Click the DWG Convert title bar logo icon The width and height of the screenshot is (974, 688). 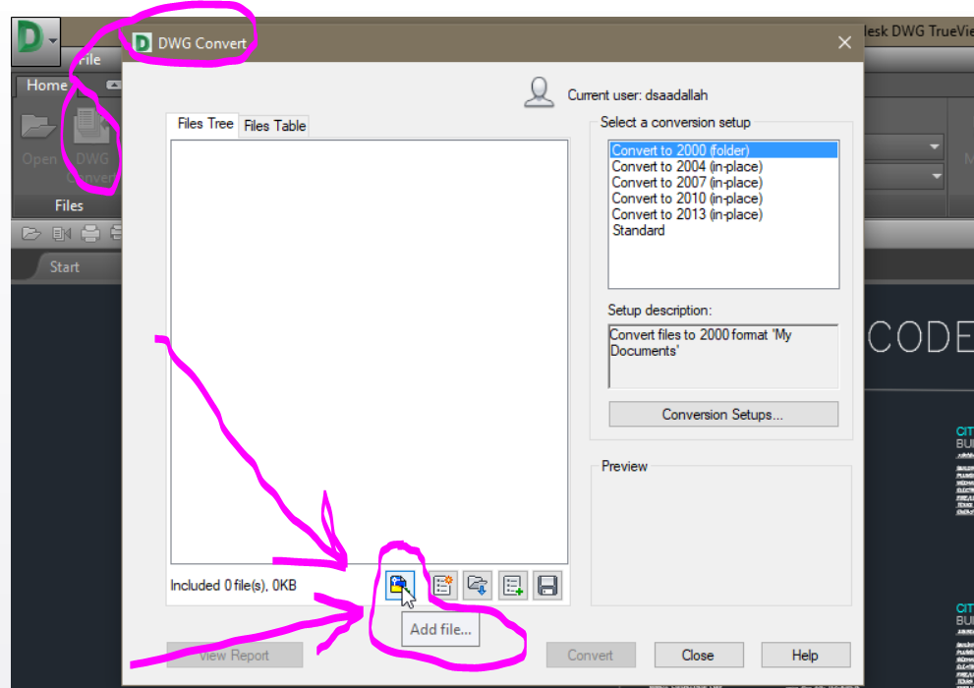click(143, 43)
